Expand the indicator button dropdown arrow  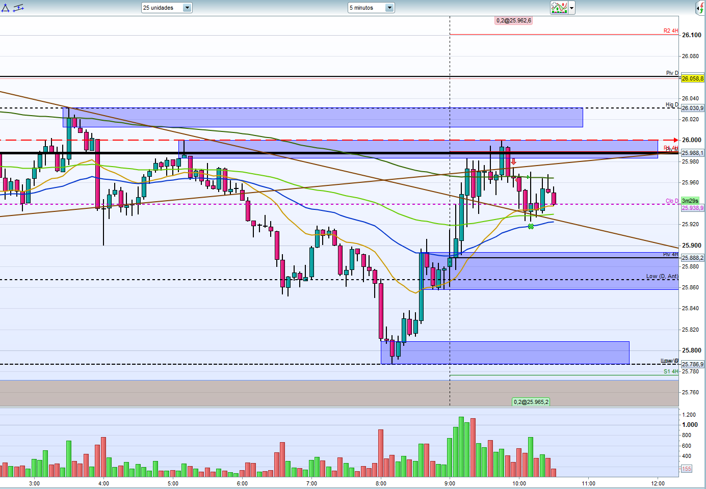coord(572,8)
